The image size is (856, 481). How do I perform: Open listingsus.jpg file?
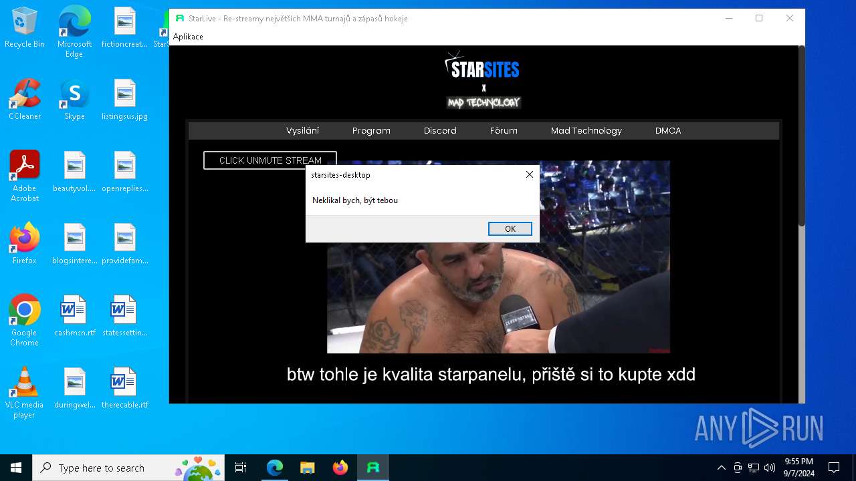tap(124, 100)
